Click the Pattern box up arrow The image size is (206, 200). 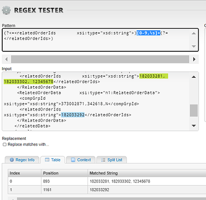point(194,33)
